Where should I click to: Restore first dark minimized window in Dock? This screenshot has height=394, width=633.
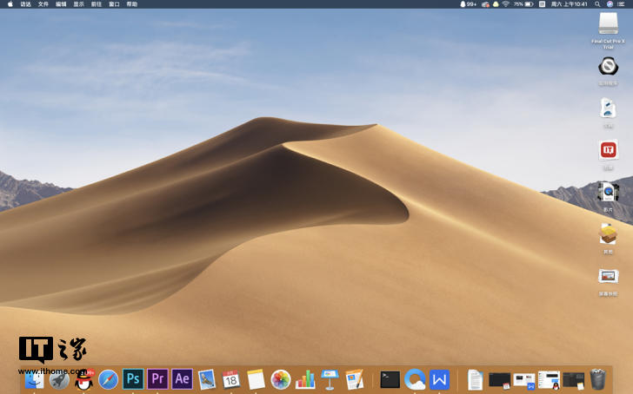(x=499, y=380)
